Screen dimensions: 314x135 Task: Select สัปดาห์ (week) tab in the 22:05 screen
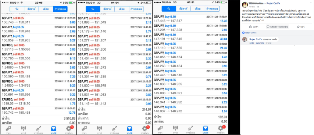click(32, 9)
